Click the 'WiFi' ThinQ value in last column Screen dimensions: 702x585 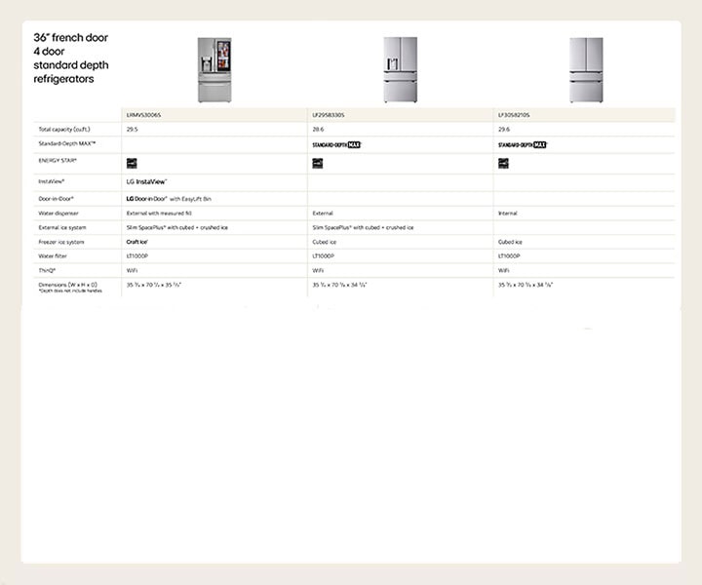(x=504, y=271)
